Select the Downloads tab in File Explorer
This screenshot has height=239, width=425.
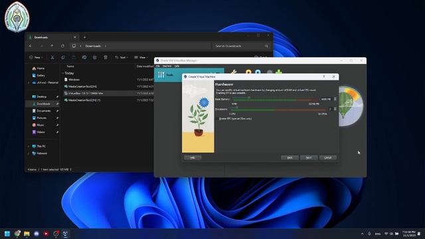click(52, 37)
